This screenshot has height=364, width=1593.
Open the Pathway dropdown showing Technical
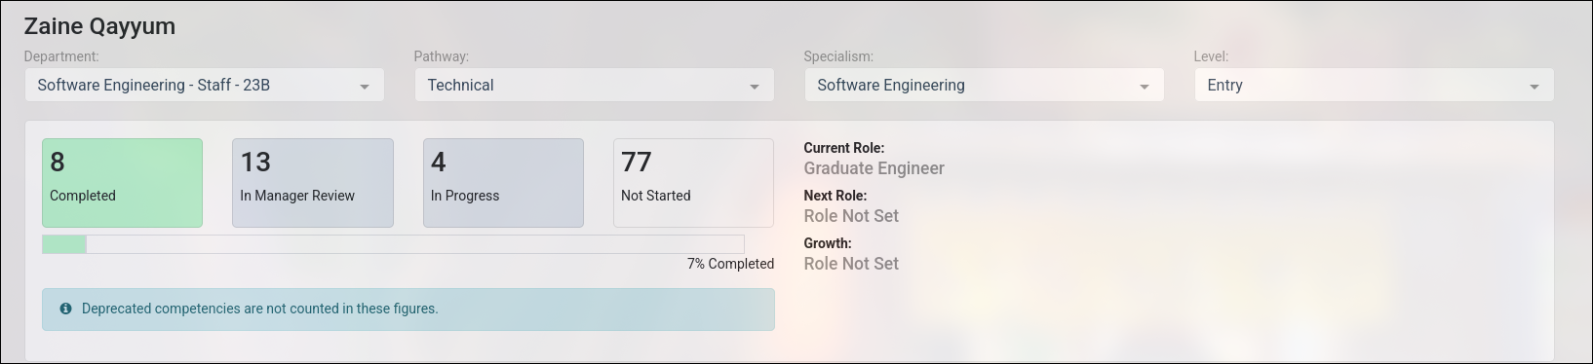[594, 85]
